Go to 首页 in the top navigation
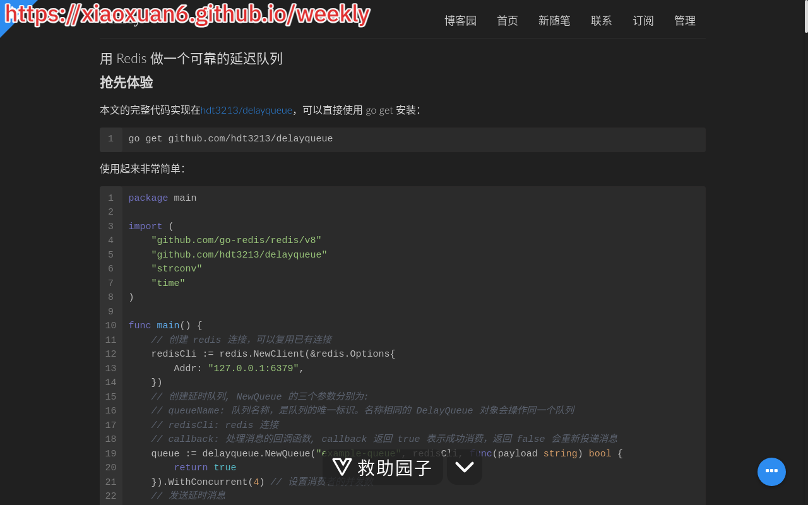This screenshot has height=505, width=808. tap(508, 21)
